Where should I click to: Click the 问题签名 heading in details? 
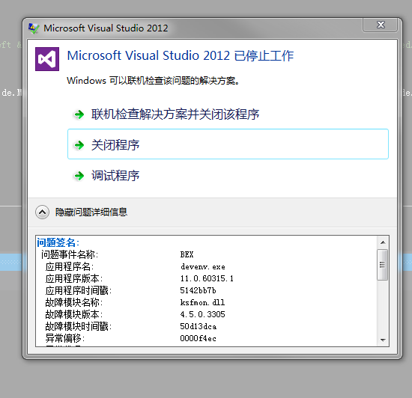tap(58, 242)
